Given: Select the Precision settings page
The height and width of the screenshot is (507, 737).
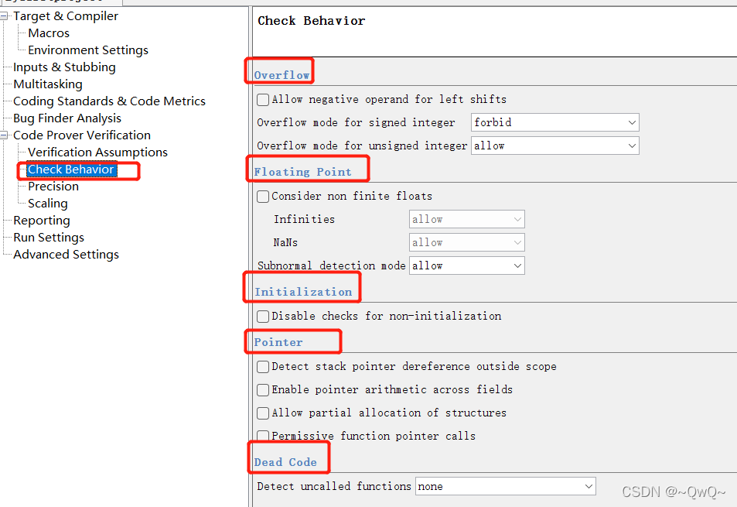Looking at the screenshot, I should (x=53, y=186).
